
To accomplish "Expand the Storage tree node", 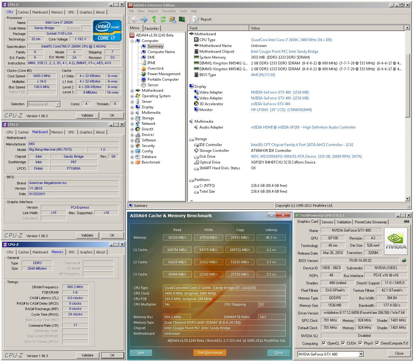I will 132,118.
